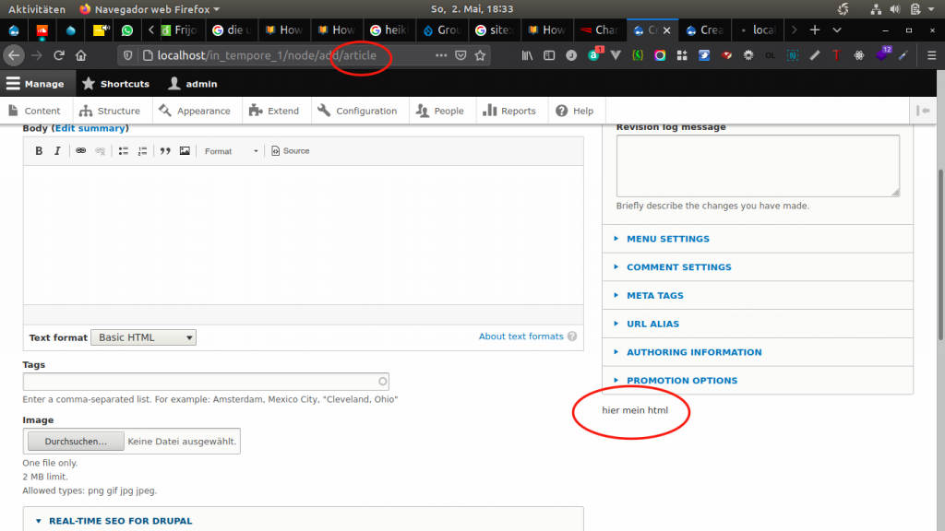Insert a link in the Body editor
This screenshot has width=945, height=531.
pos(80,151)
